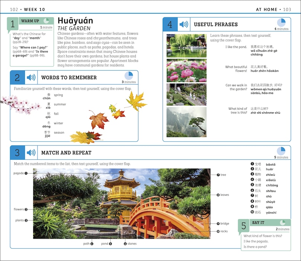Click marker 9 labeling the bridge
Screen dimensions: 301x261
[x=218, y=223]
